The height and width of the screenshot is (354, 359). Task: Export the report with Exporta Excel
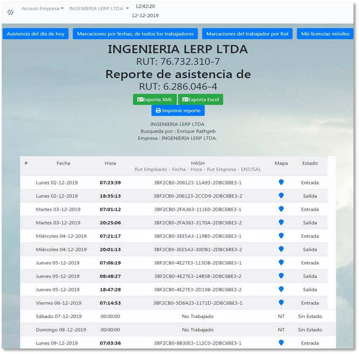click(201, 100)
